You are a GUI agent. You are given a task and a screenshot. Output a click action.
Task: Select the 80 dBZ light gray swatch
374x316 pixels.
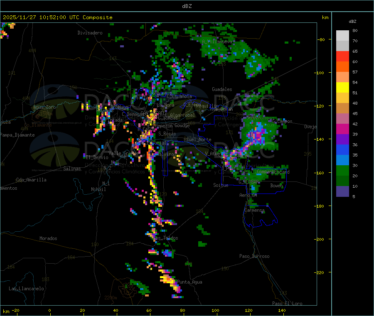click(x=342, y=36)
